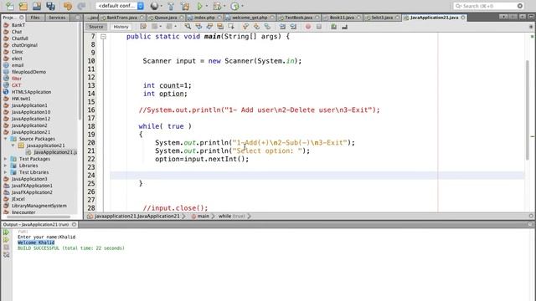
Task: Collapse the main method code fold
Action: 103,37
